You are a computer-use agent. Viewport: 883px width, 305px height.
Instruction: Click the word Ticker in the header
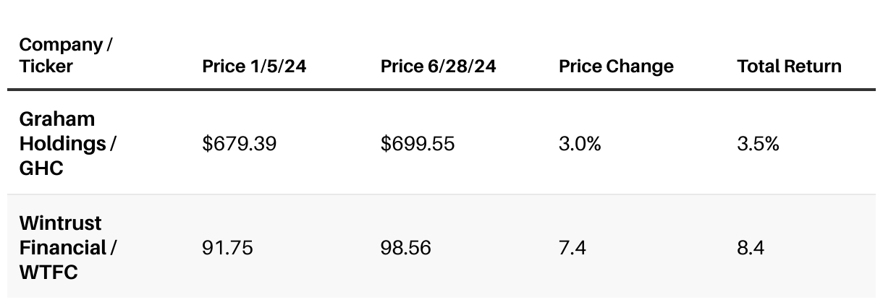(46, 66)
